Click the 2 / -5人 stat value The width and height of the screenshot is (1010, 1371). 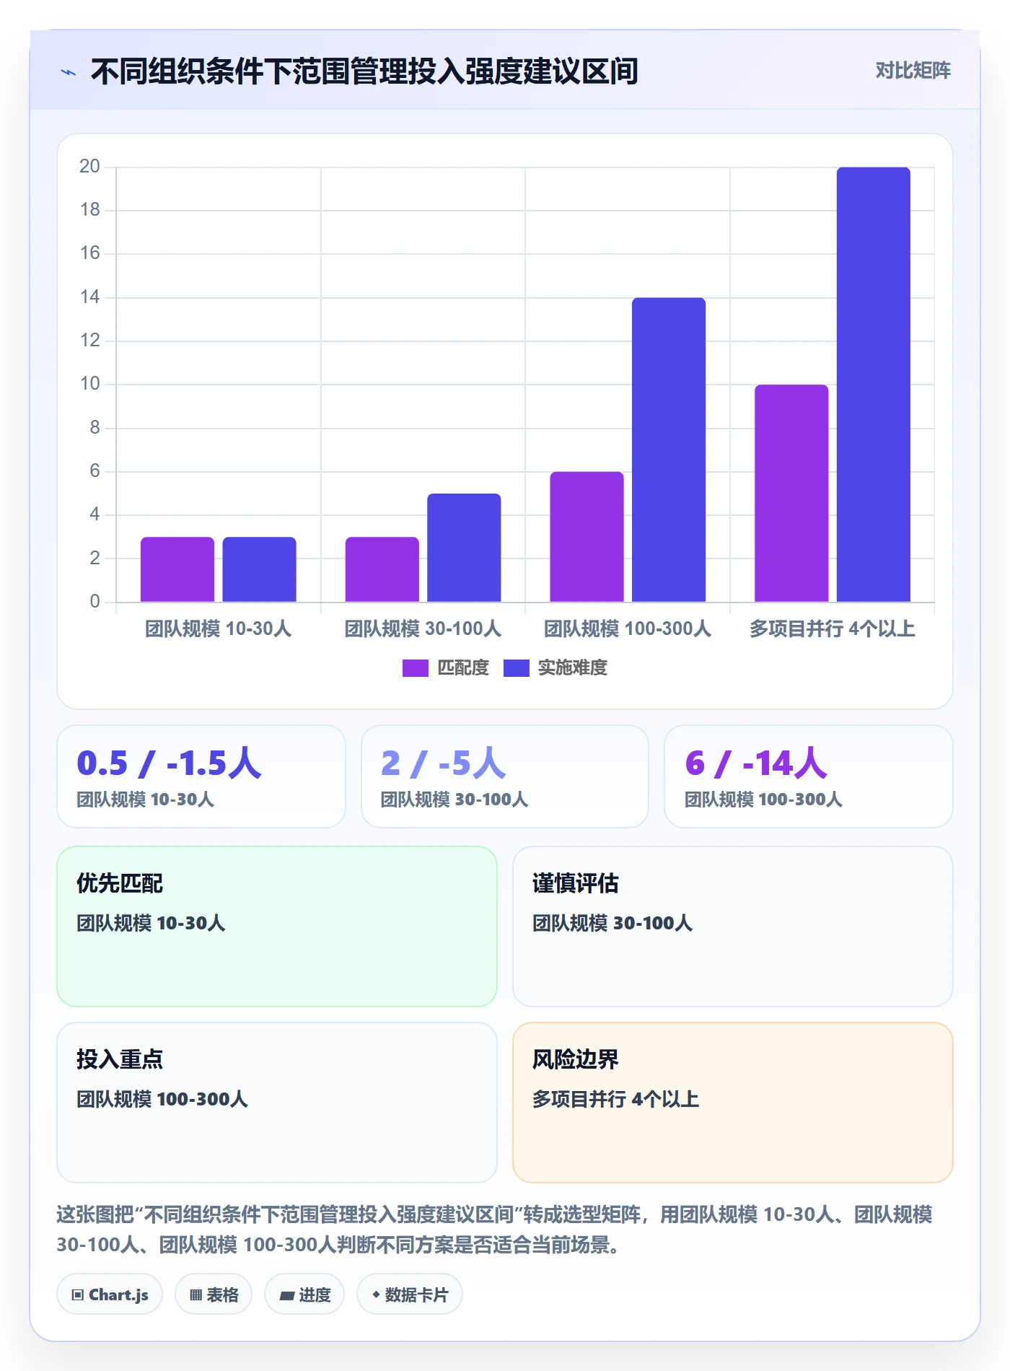(x=444, y=763)
